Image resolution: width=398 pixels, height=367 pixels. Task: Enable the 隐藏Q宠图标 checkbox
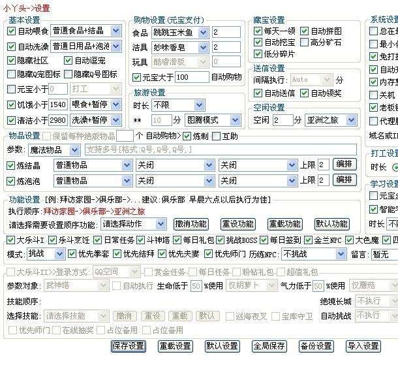coord(12,74)
